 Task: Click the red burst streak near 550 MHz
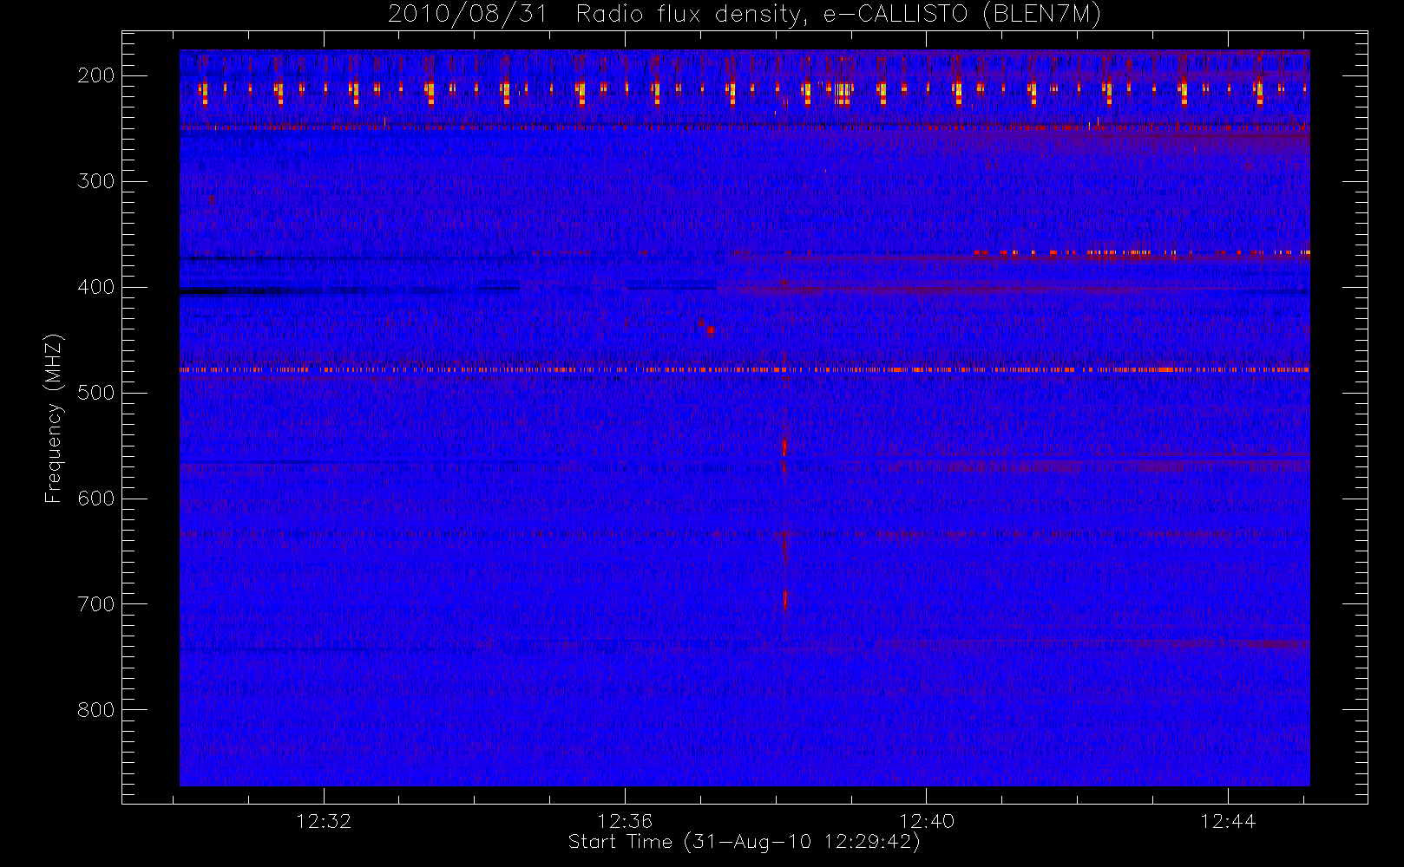[x=784, y=446]
